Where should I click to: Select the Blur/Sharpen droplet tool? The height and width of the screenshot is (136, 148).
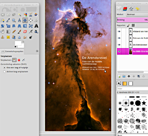20,37
